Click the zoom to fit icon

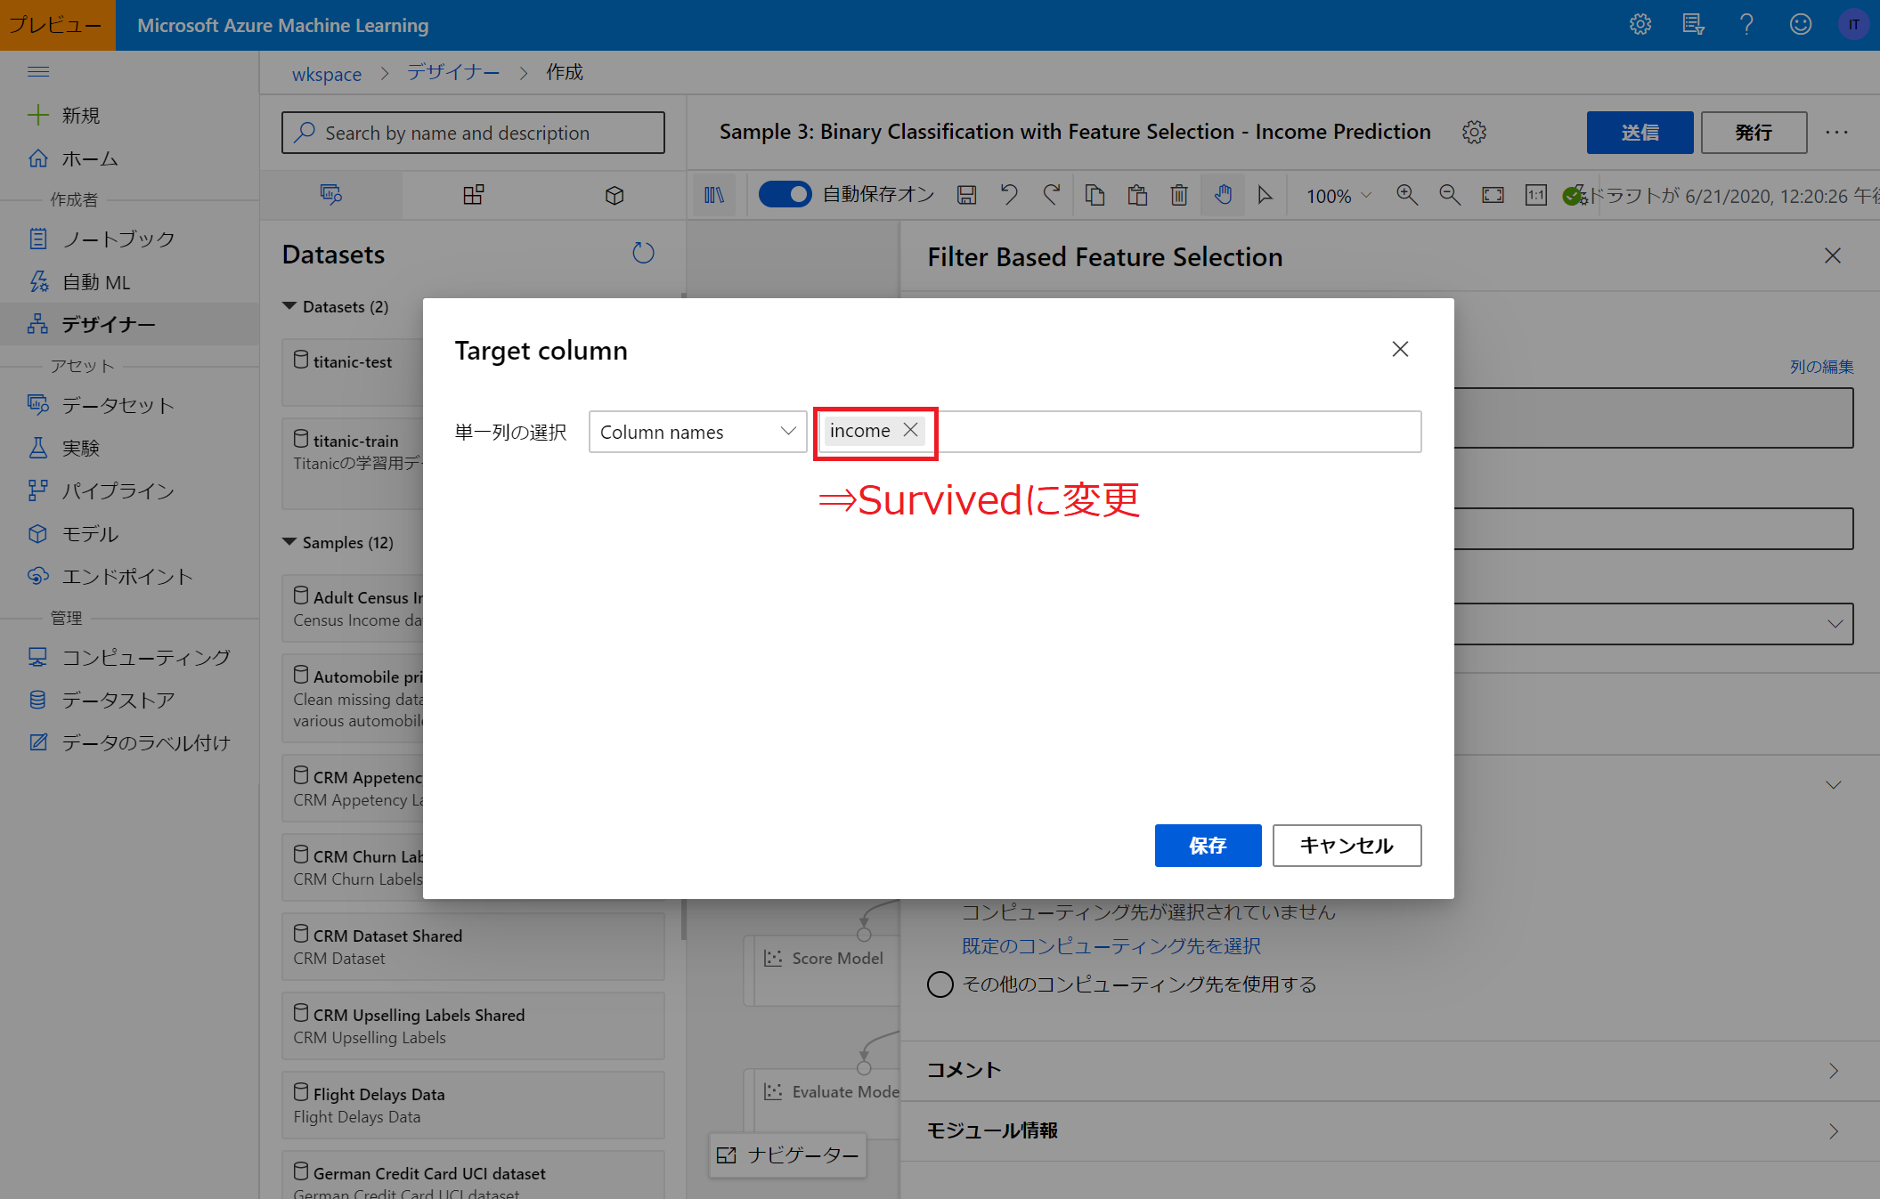tap(1493, 195)
